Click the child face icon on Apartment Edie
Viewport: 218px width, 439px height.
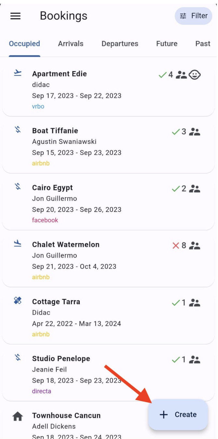195,75
